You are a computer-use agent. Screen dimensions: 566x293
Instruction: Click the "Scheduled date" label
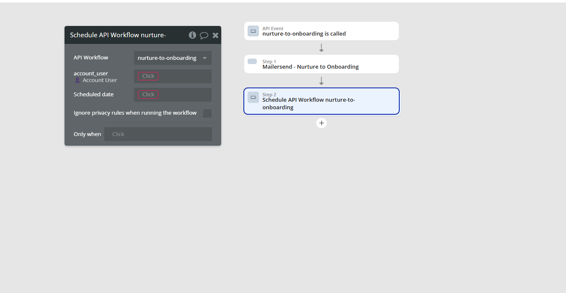click(93, 95)
